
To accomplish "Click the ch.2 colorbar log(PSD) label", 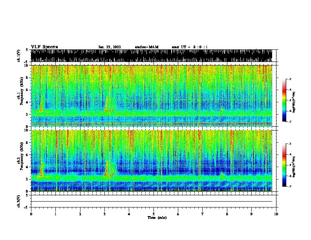I will tap(294, 167).
